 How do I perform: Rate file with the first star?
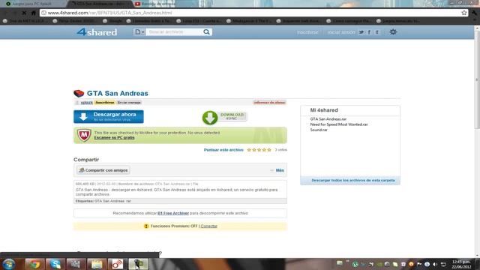coord(249,150)
